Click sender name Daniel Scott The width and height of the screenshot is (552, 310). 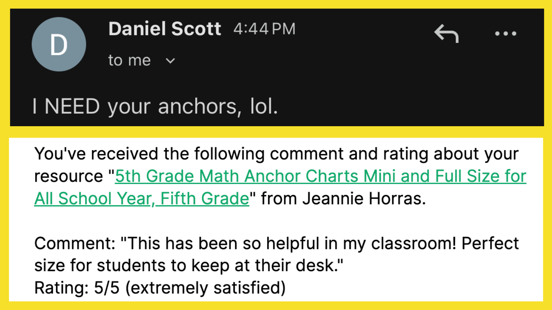164,29
